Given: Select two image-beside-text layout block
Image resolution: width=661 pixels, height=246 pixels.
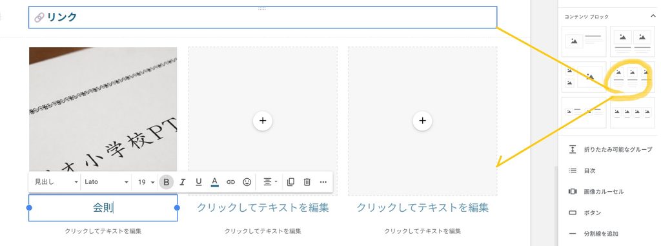Looking at the screenshot, I should (584, 112).
